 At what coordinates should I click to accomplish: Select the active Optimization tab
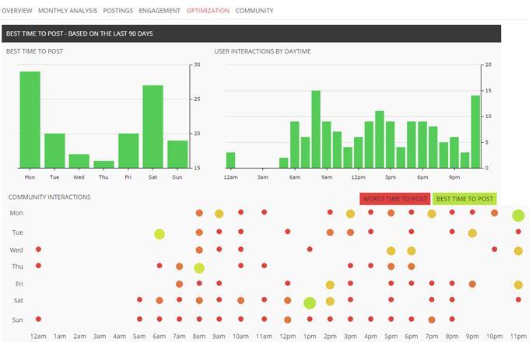pyautogui.click(x=208, y=11)
